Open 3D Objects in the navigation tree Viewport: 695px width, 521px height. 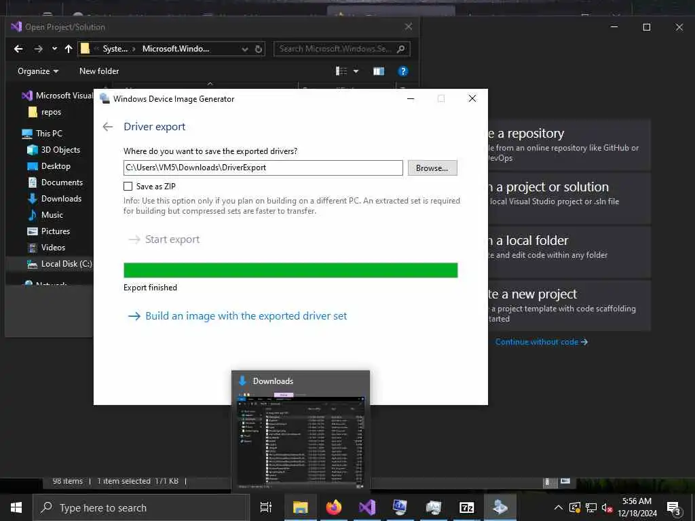point(54,150)
